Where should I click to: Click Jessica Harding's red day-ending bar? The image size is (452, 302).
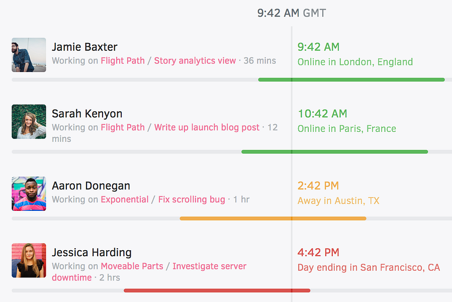coord(217,290)
